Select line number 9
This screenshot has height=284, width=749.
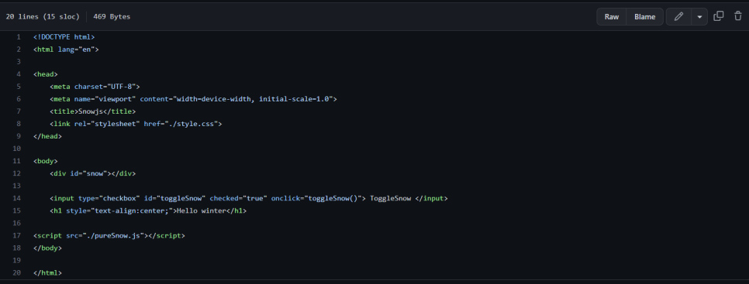pos(18,135)
